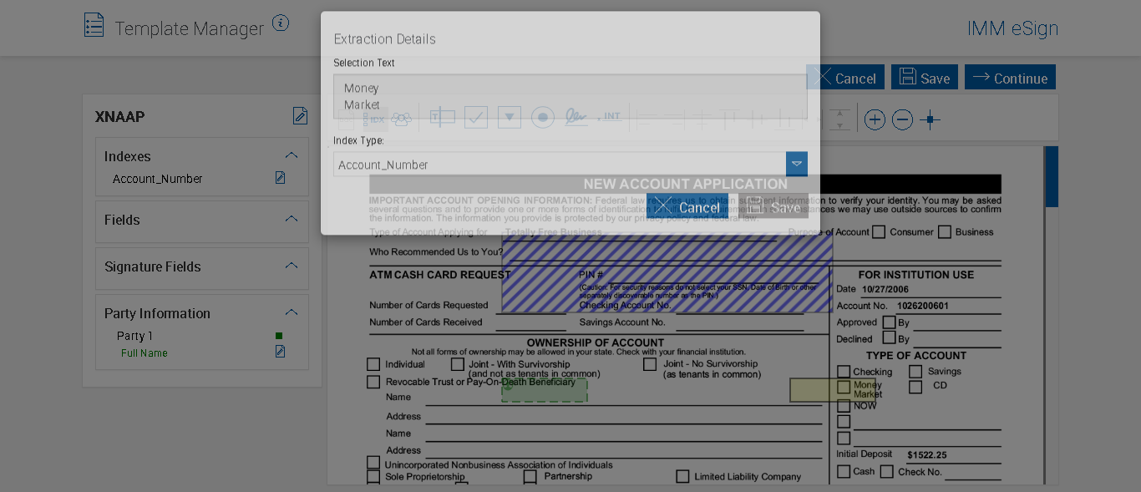The image size is (1141, 492).
Task: Collapse the Signature Fields section
Action: click(291, 266)
